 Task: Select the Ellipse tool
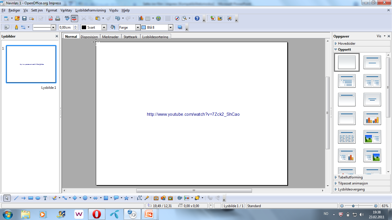pos(38,198)
